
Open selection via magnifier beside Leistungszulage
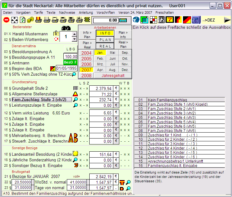[76, 105]
